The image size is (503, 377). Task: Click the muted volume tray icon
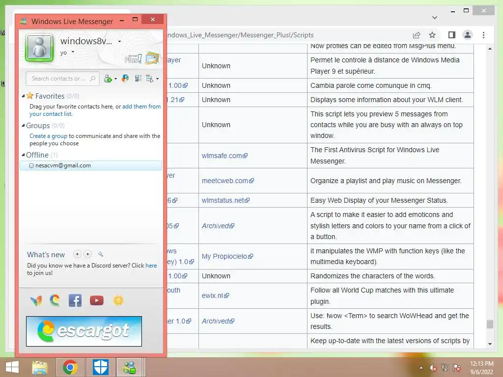pyautogui.click(x=433, y=368)
